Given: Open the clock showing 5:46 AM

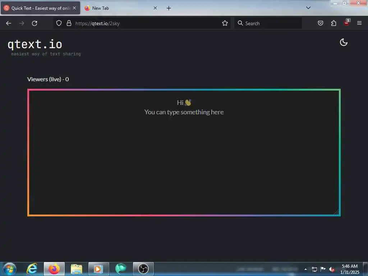Looking at the screenshot, I should click(350, 269).
